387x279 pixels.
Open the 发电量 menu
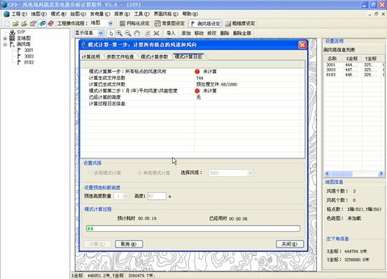[99, 14]
